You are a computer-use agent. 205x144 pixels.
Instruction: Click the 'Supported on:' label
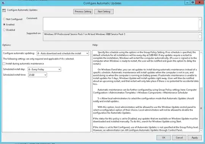tap(34, 33)
